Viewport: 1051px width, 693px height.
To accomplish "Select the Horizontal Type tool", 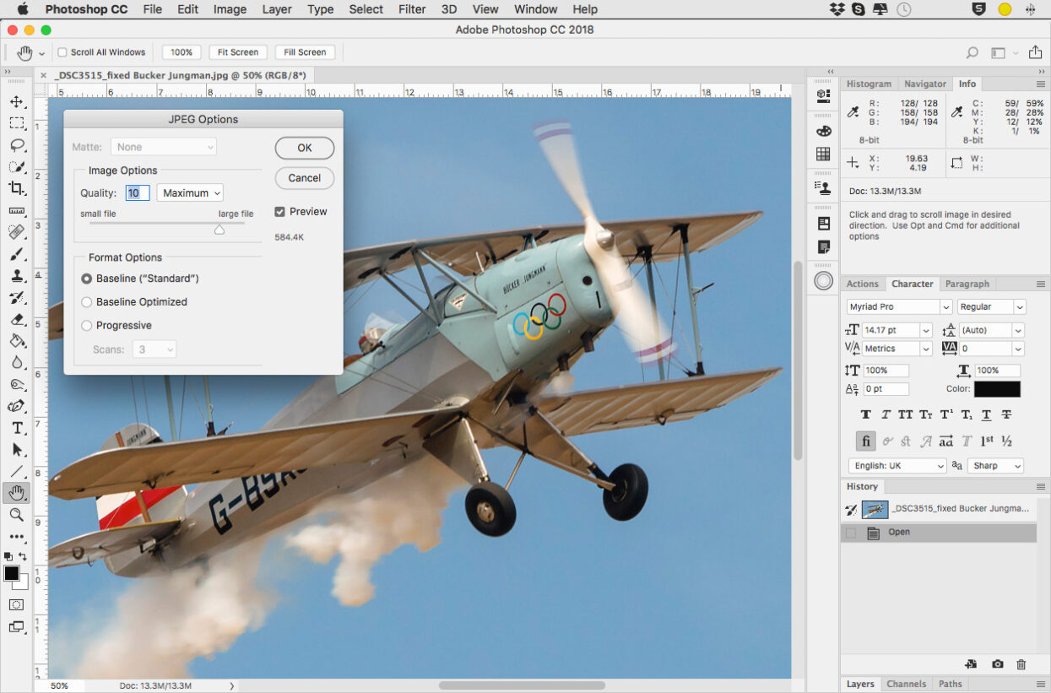I will coord(17,428).
